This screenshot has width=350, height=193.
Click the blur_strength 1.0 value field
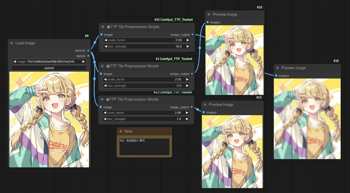[x=146, y=119]
